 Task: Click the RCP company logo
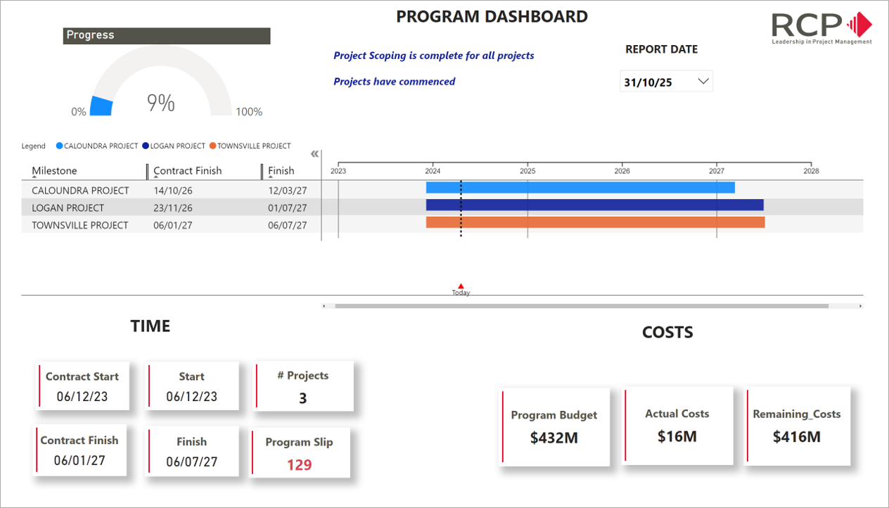(x=821, y=26)
